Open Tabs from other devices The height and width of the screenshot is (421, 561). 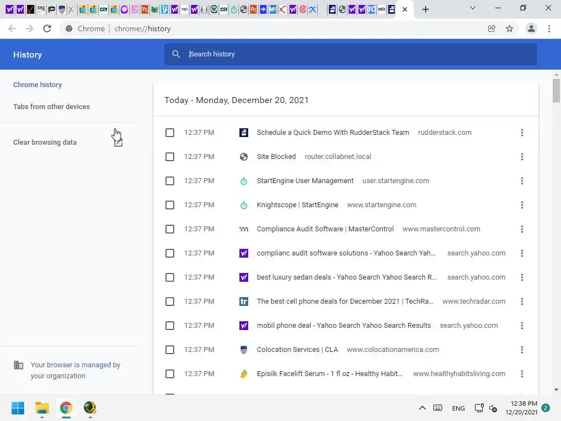[x=51, y=107]
